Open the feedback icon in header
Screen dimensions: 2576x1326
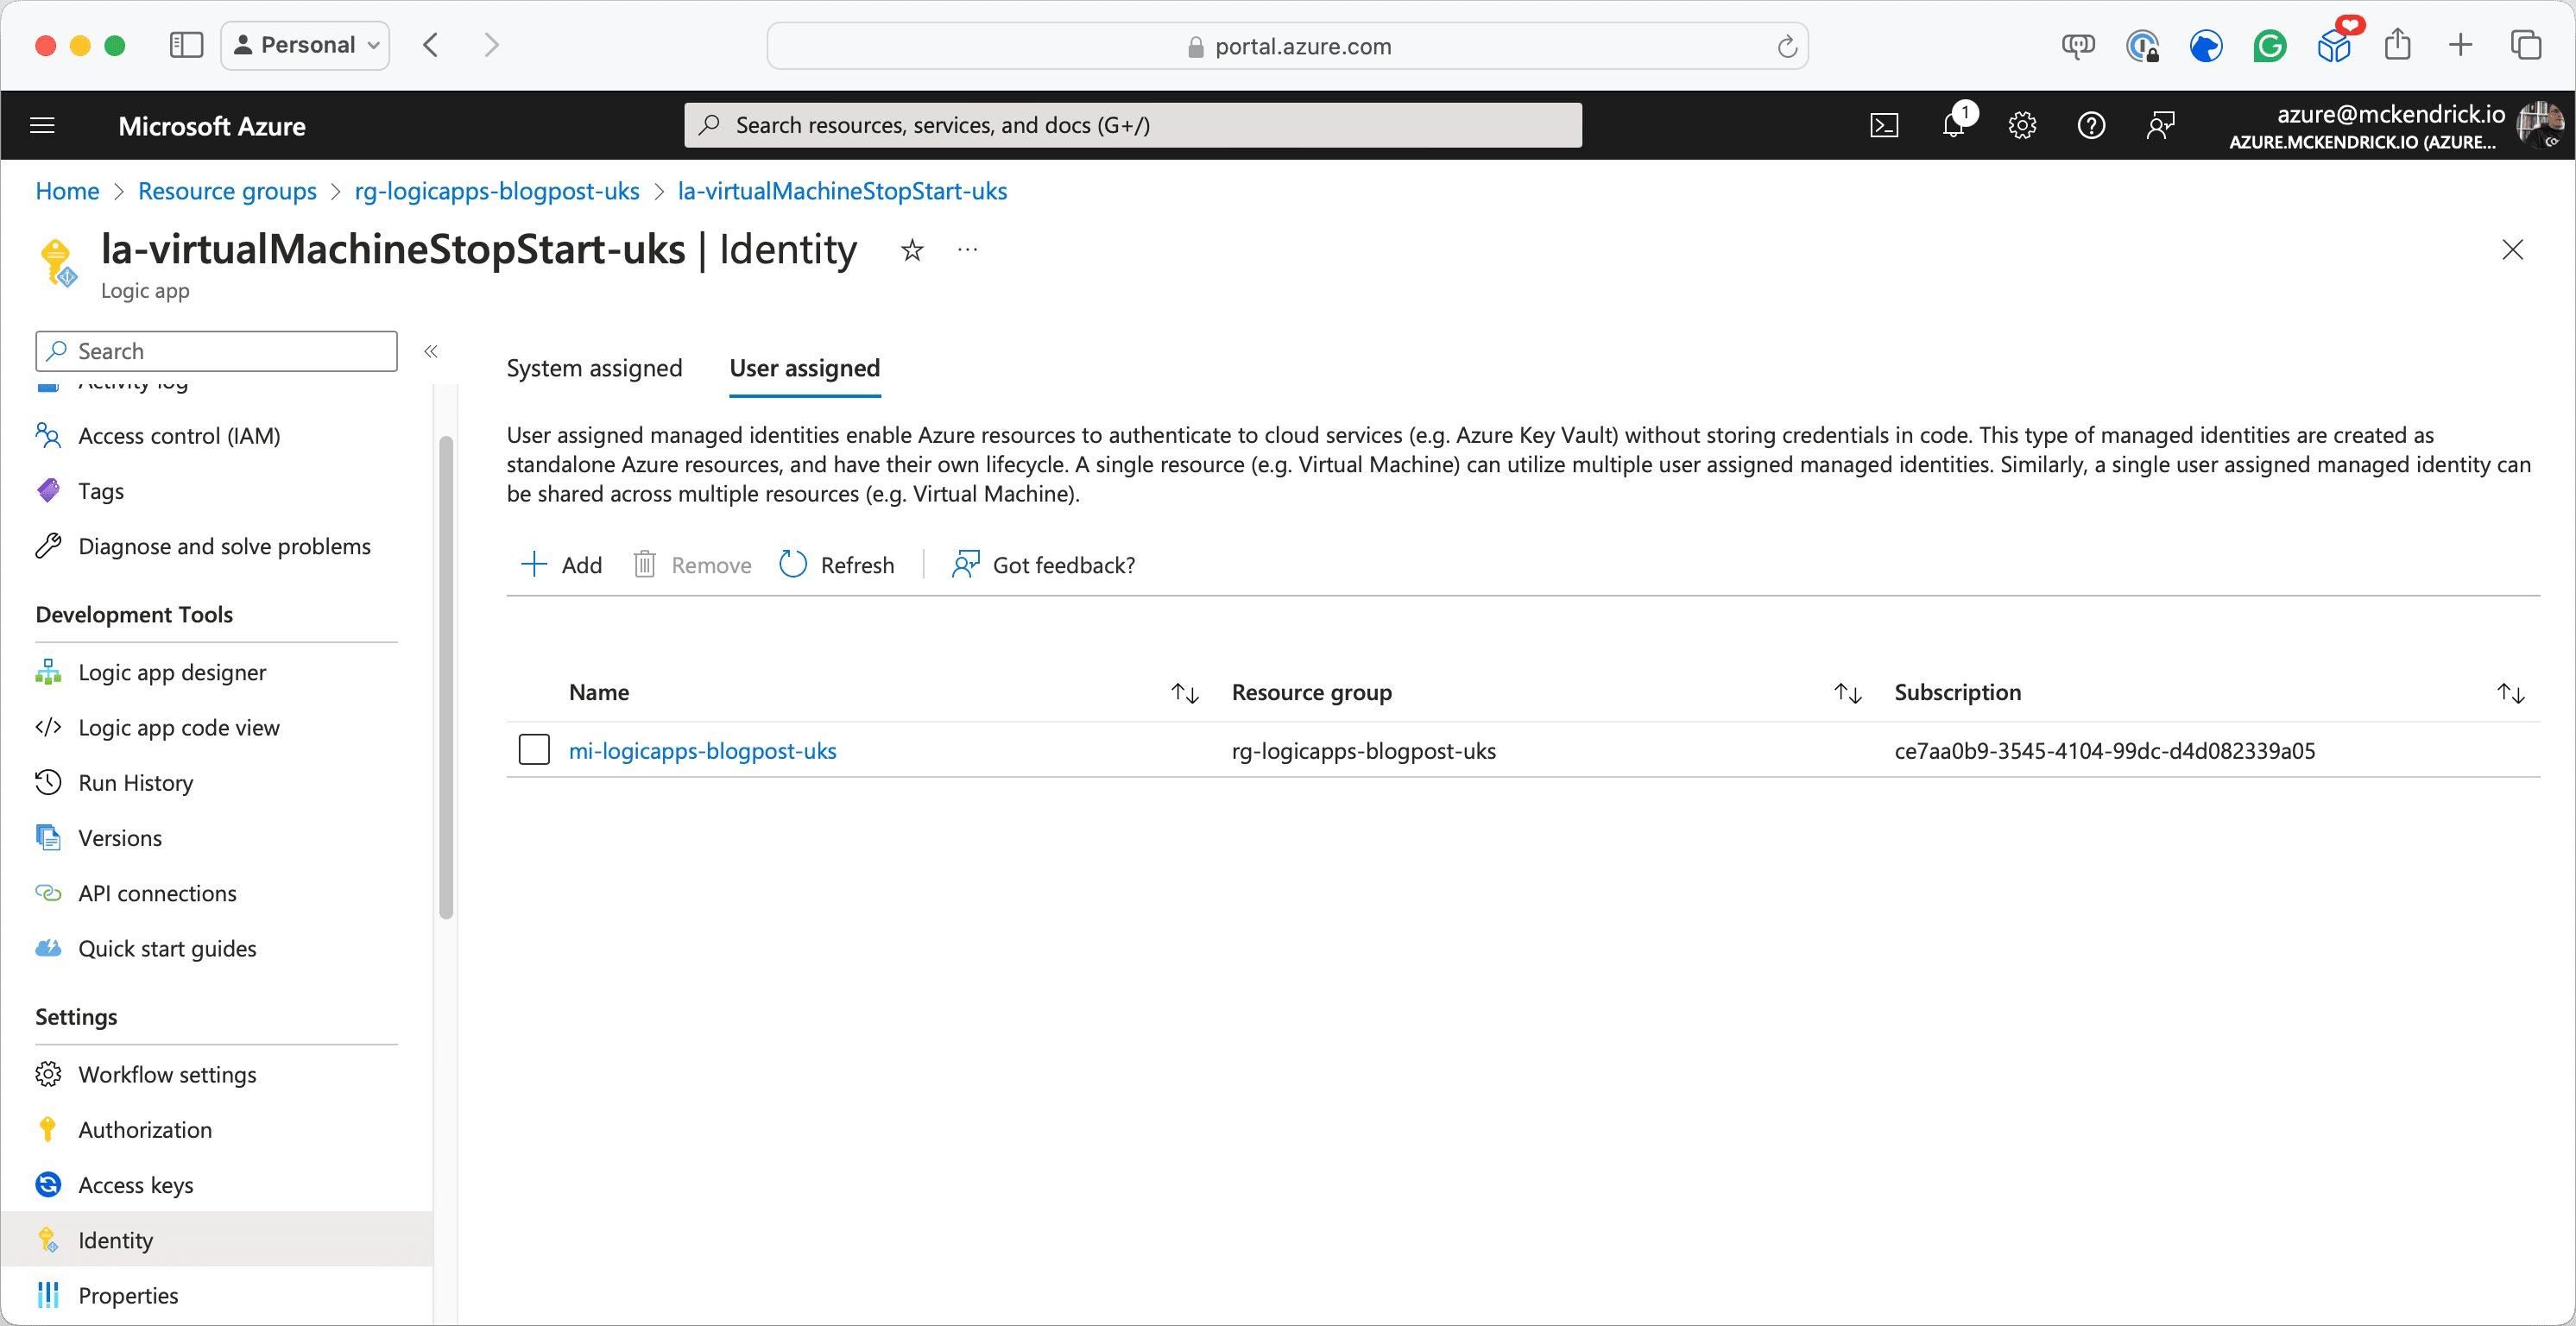point(2159,125)
